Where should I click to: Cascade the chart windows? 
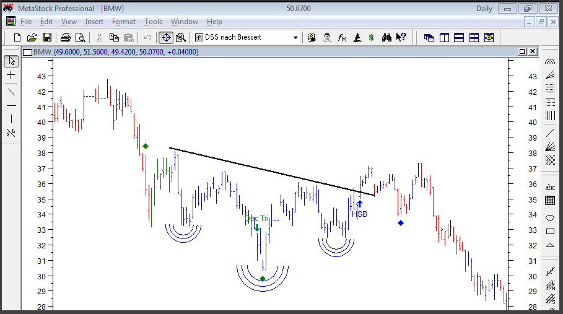click(x=429, y=37)
